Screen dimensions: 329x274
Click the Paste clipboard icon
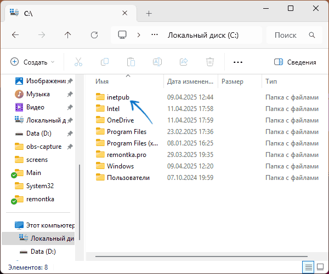click(131, 62)
